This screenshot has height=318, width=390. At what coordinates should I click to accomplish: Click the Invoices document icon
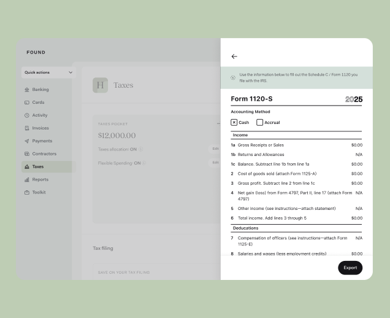27,128
